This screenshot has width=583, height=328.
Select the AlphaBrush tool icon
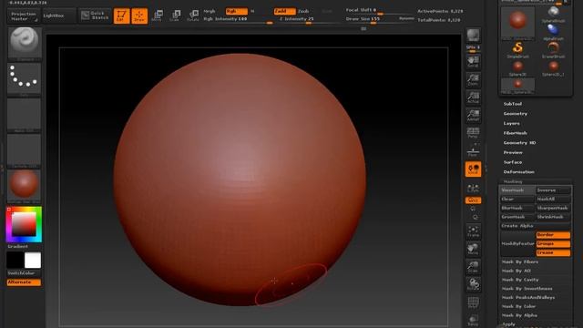coord(554,32)
